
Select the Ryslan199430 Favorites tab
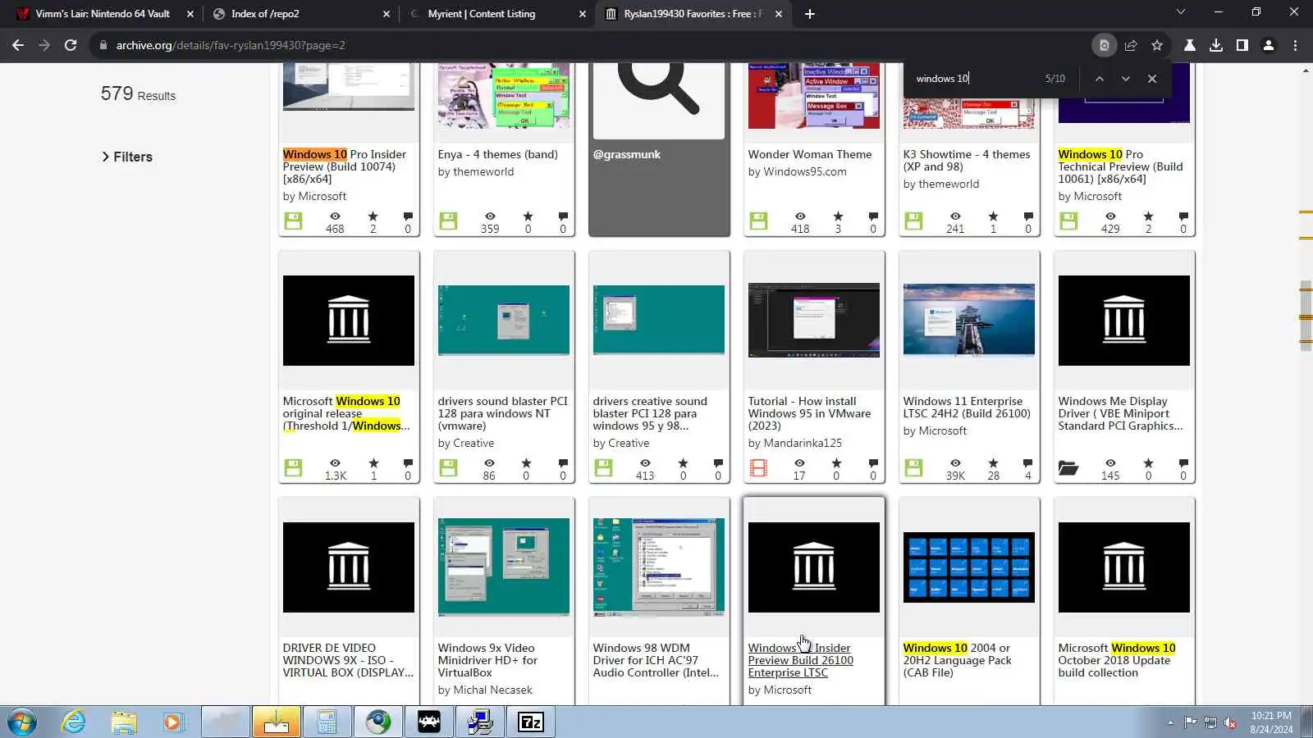[693, 14]
